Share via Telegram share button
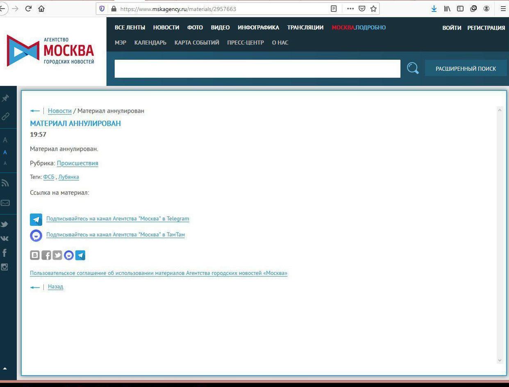This screenshot has width=509, height=387. 80,256
